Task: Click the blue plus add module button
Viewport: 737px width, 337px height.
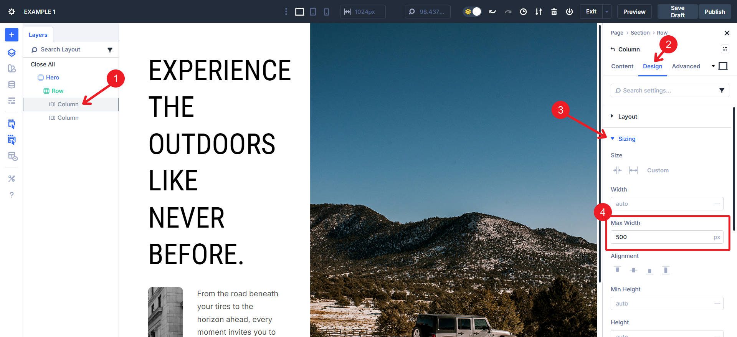Action: click(12, 35)
